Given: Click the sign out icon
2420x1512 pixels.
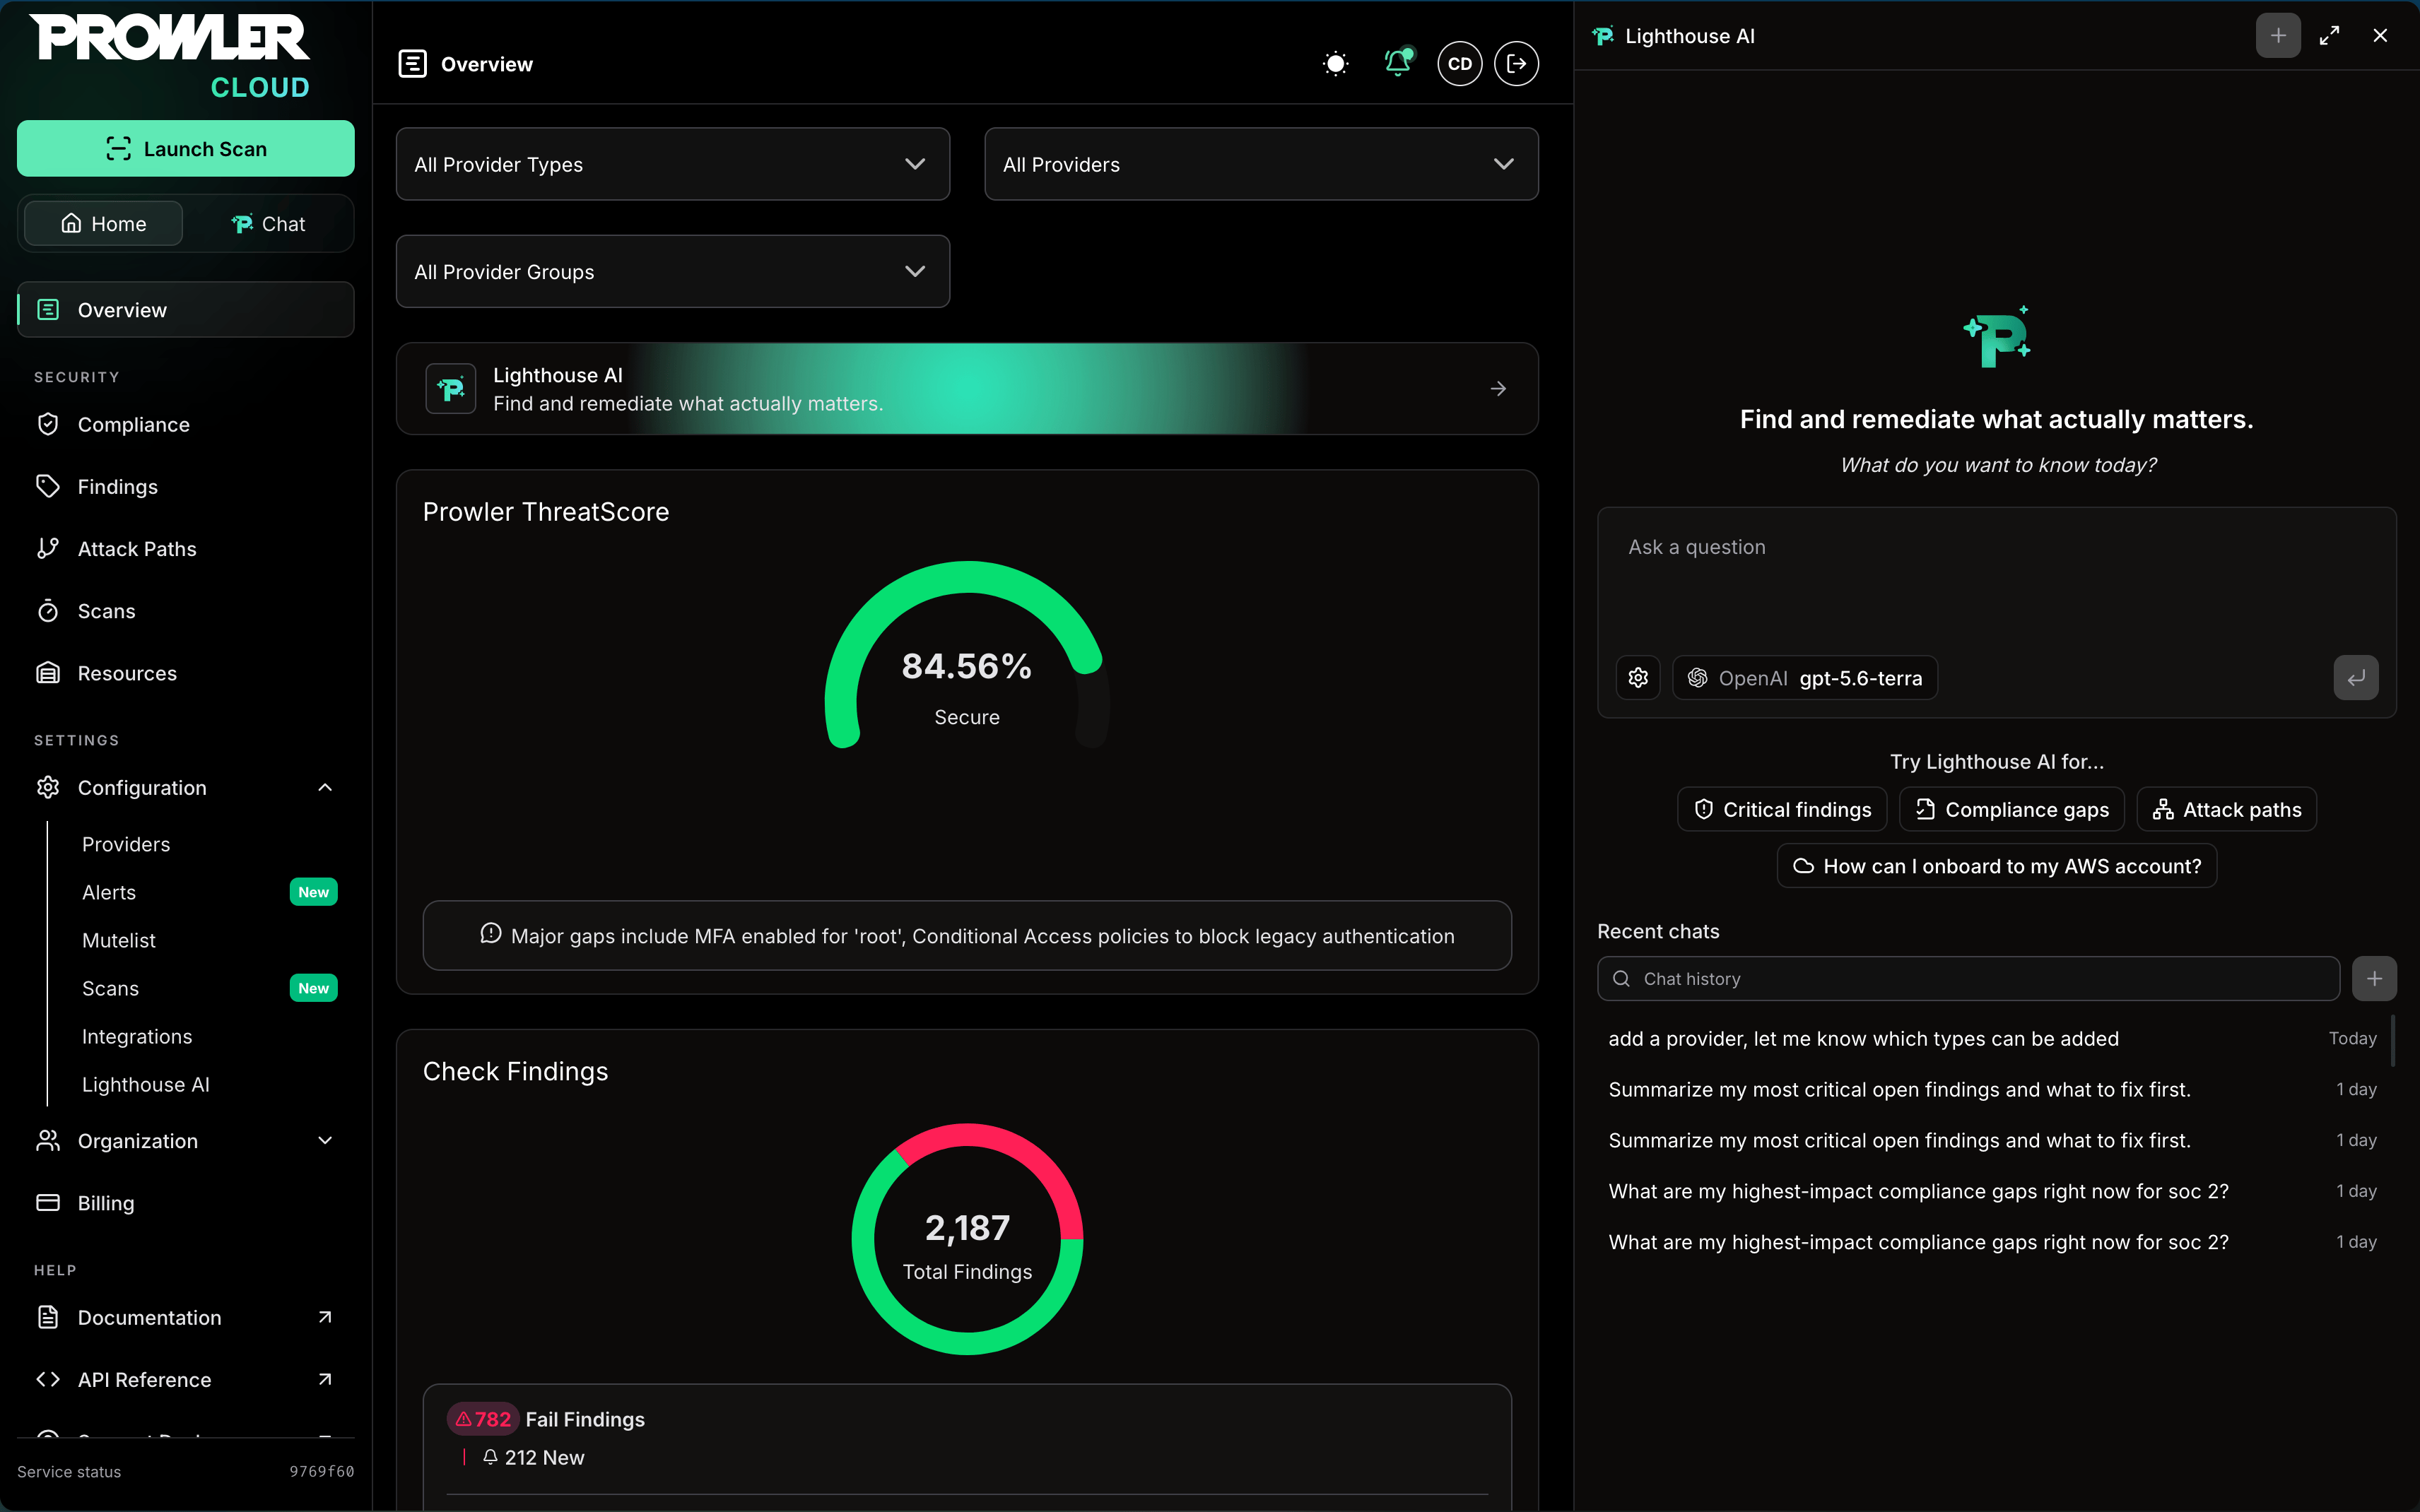Looking at the screenshot, I should pyautogui.click(x=1516, y=64).
